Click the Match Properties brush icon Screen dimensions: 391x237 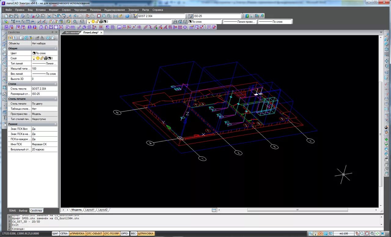[x=69, y=16]
